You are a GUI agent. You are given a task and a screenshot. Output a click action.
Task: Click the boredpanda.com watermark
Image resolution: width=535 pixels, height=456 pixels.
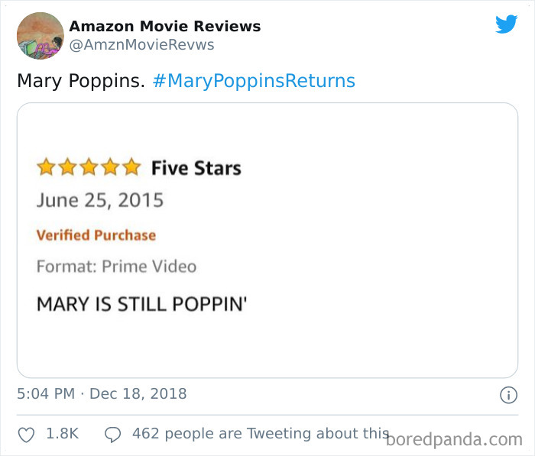(x=454, y=439)
